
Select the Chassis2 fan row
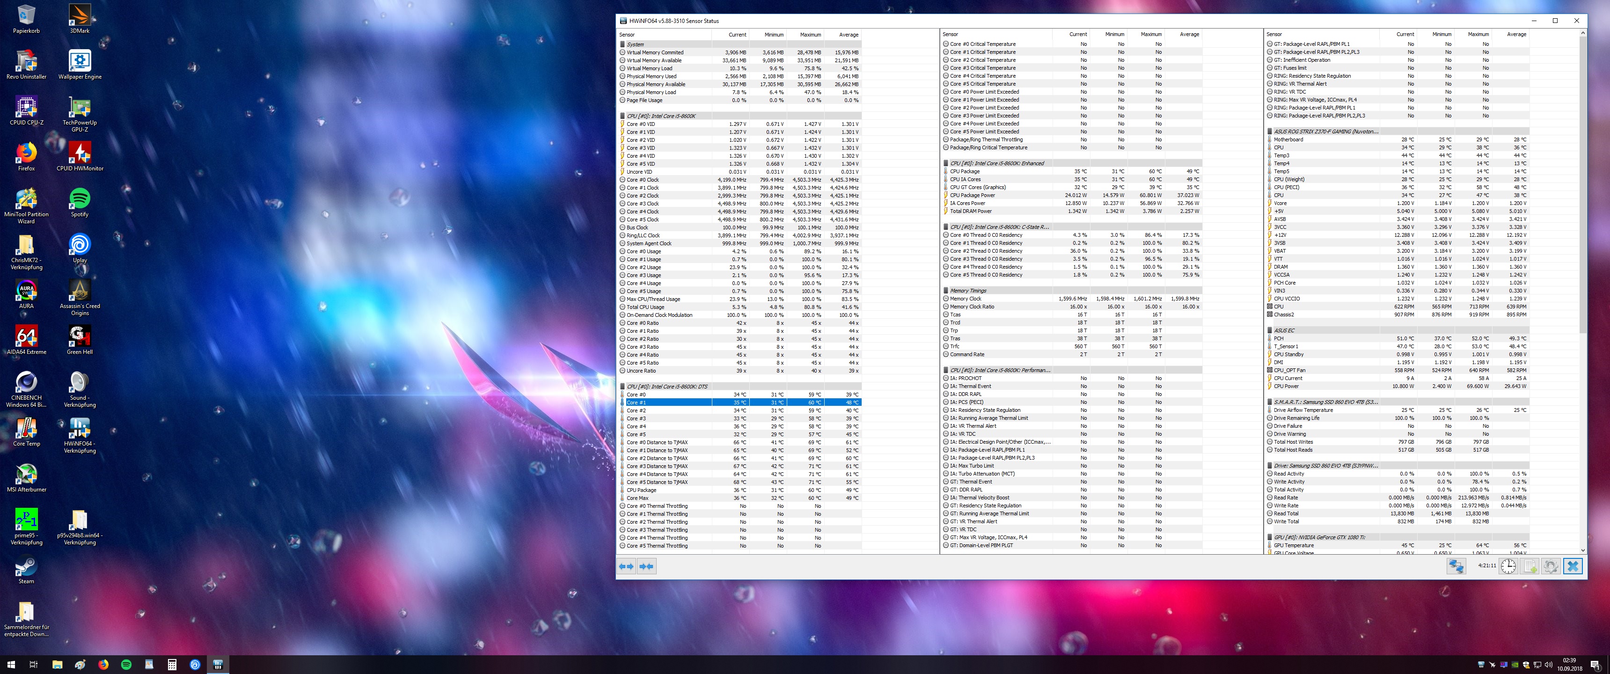click(x=1398, y=315)
